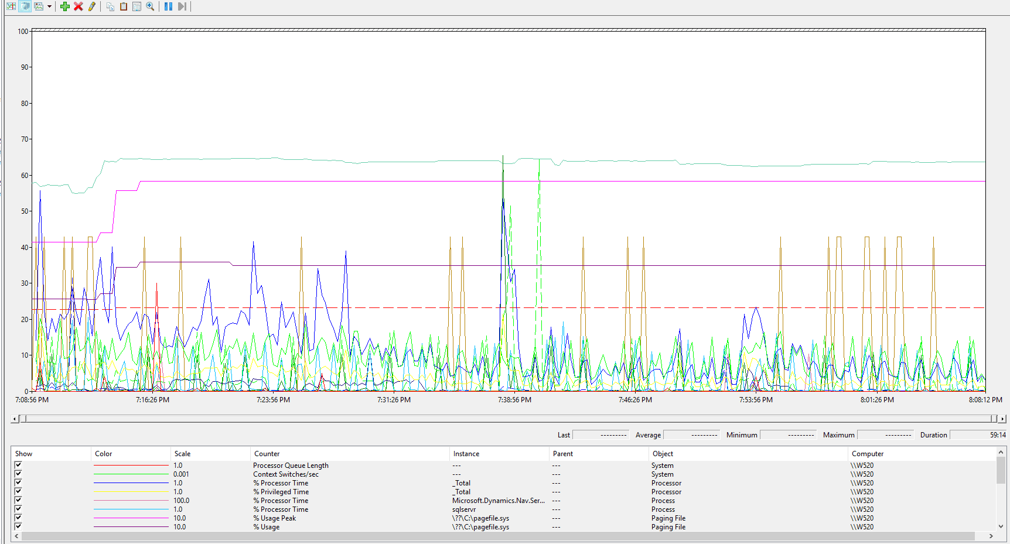Click the Color column header
1010x544 pixels.
(x=131, y=454)
